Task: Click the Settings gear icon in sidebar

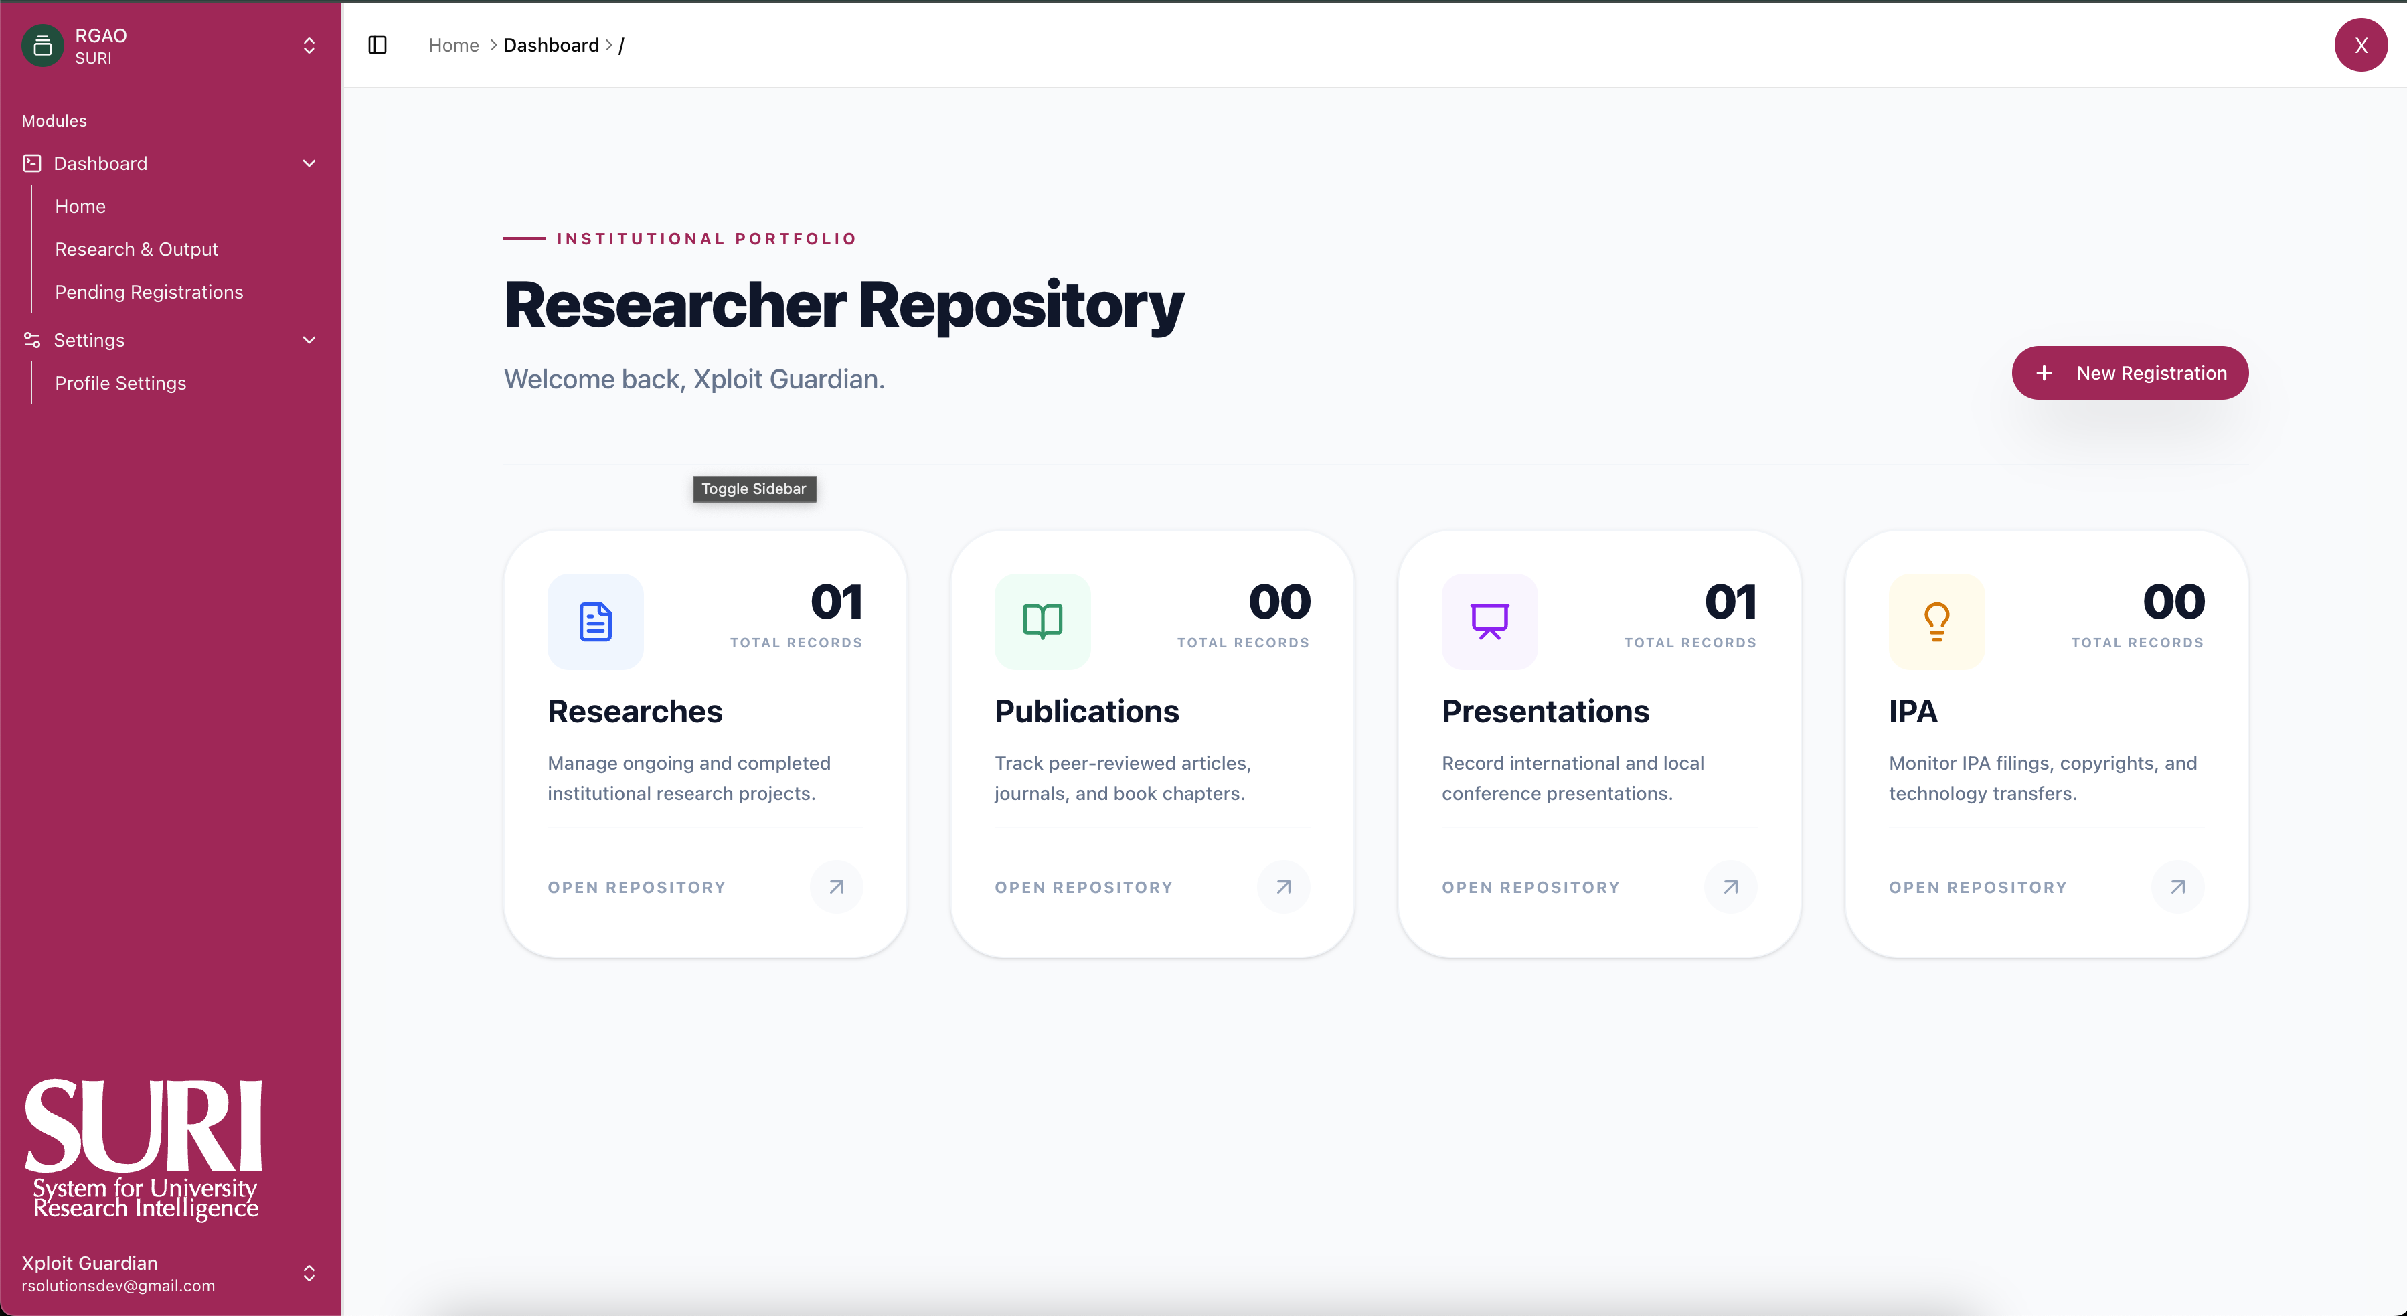Action: [x=31, y=339]
